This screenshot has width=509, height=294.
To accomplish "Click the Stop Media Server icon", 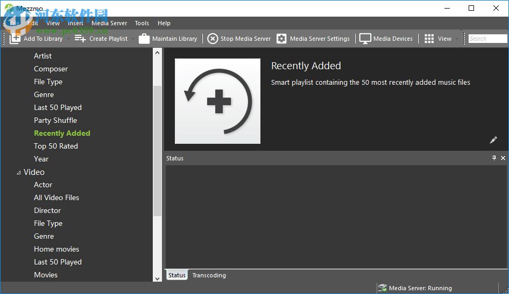I will pyautogui.click(x=213, y=39).
